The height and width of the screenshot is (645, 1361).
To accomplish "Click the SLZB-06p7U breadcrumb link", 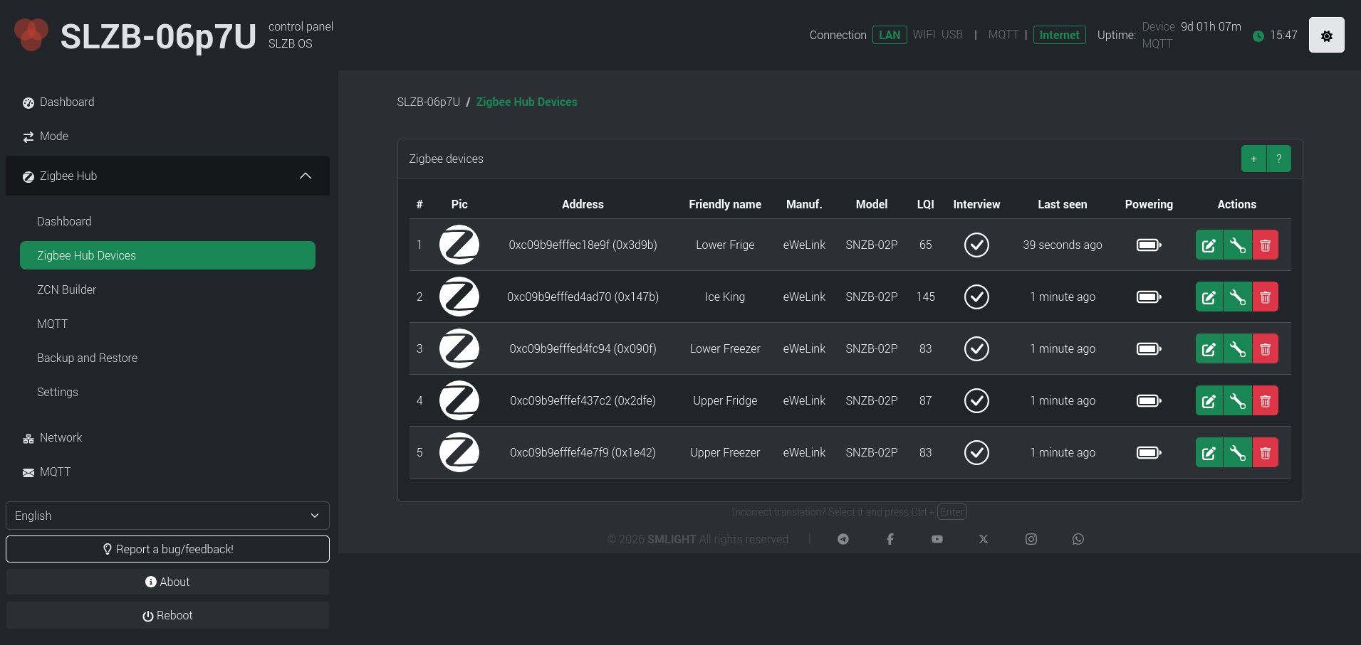I will [x=428, y=102].
